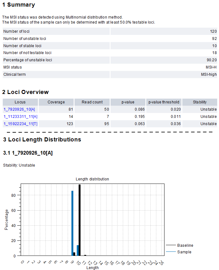Open locus link 1_7920926_10[A]
This screenshot has height=270, width=219.
click(19, 109)
